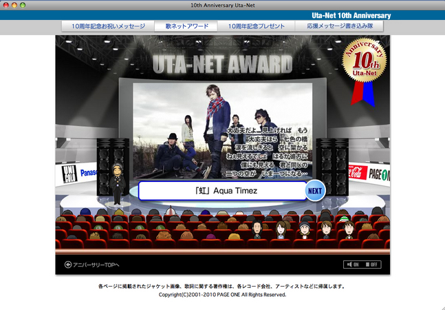Turn sound ON
The width and height of the screenshot is (445, 310).
pyautogui.click(x=354, y=265)
